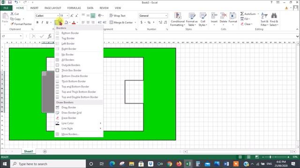
Task: Apply Percent style
Action: [x=149, y=22]
